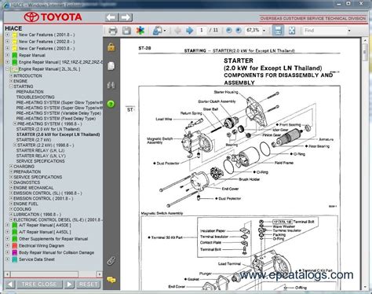The image size is (372, 294).
Task: Open Service Data Sheet item
Action: pyautogui.click(x=37, y=259)
